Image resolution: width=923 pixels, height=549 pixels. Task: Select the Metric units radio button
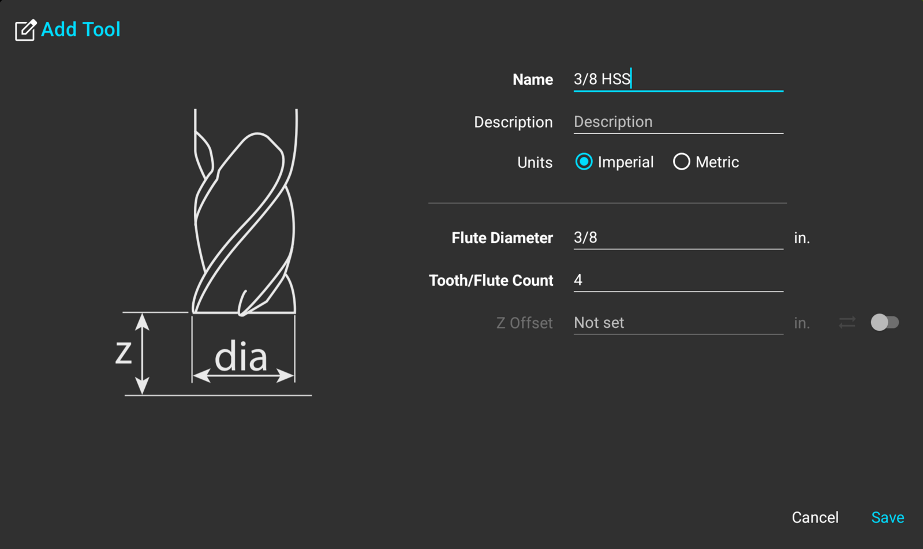pos(681,162)
